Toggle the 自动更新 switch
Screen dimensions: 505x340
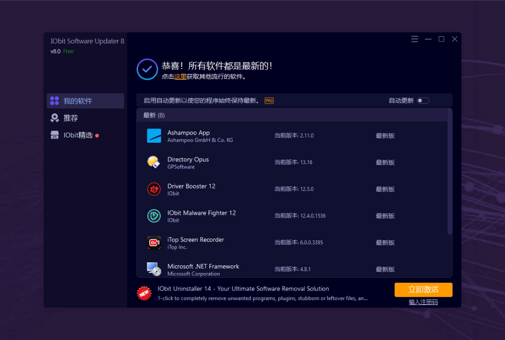tap(423, 101)
